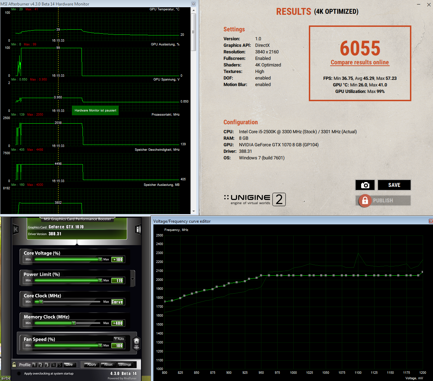Screen dimensions: 433x381
Task: Unlock profiles with the padlock icon
Action: click(x=14, y=364)
